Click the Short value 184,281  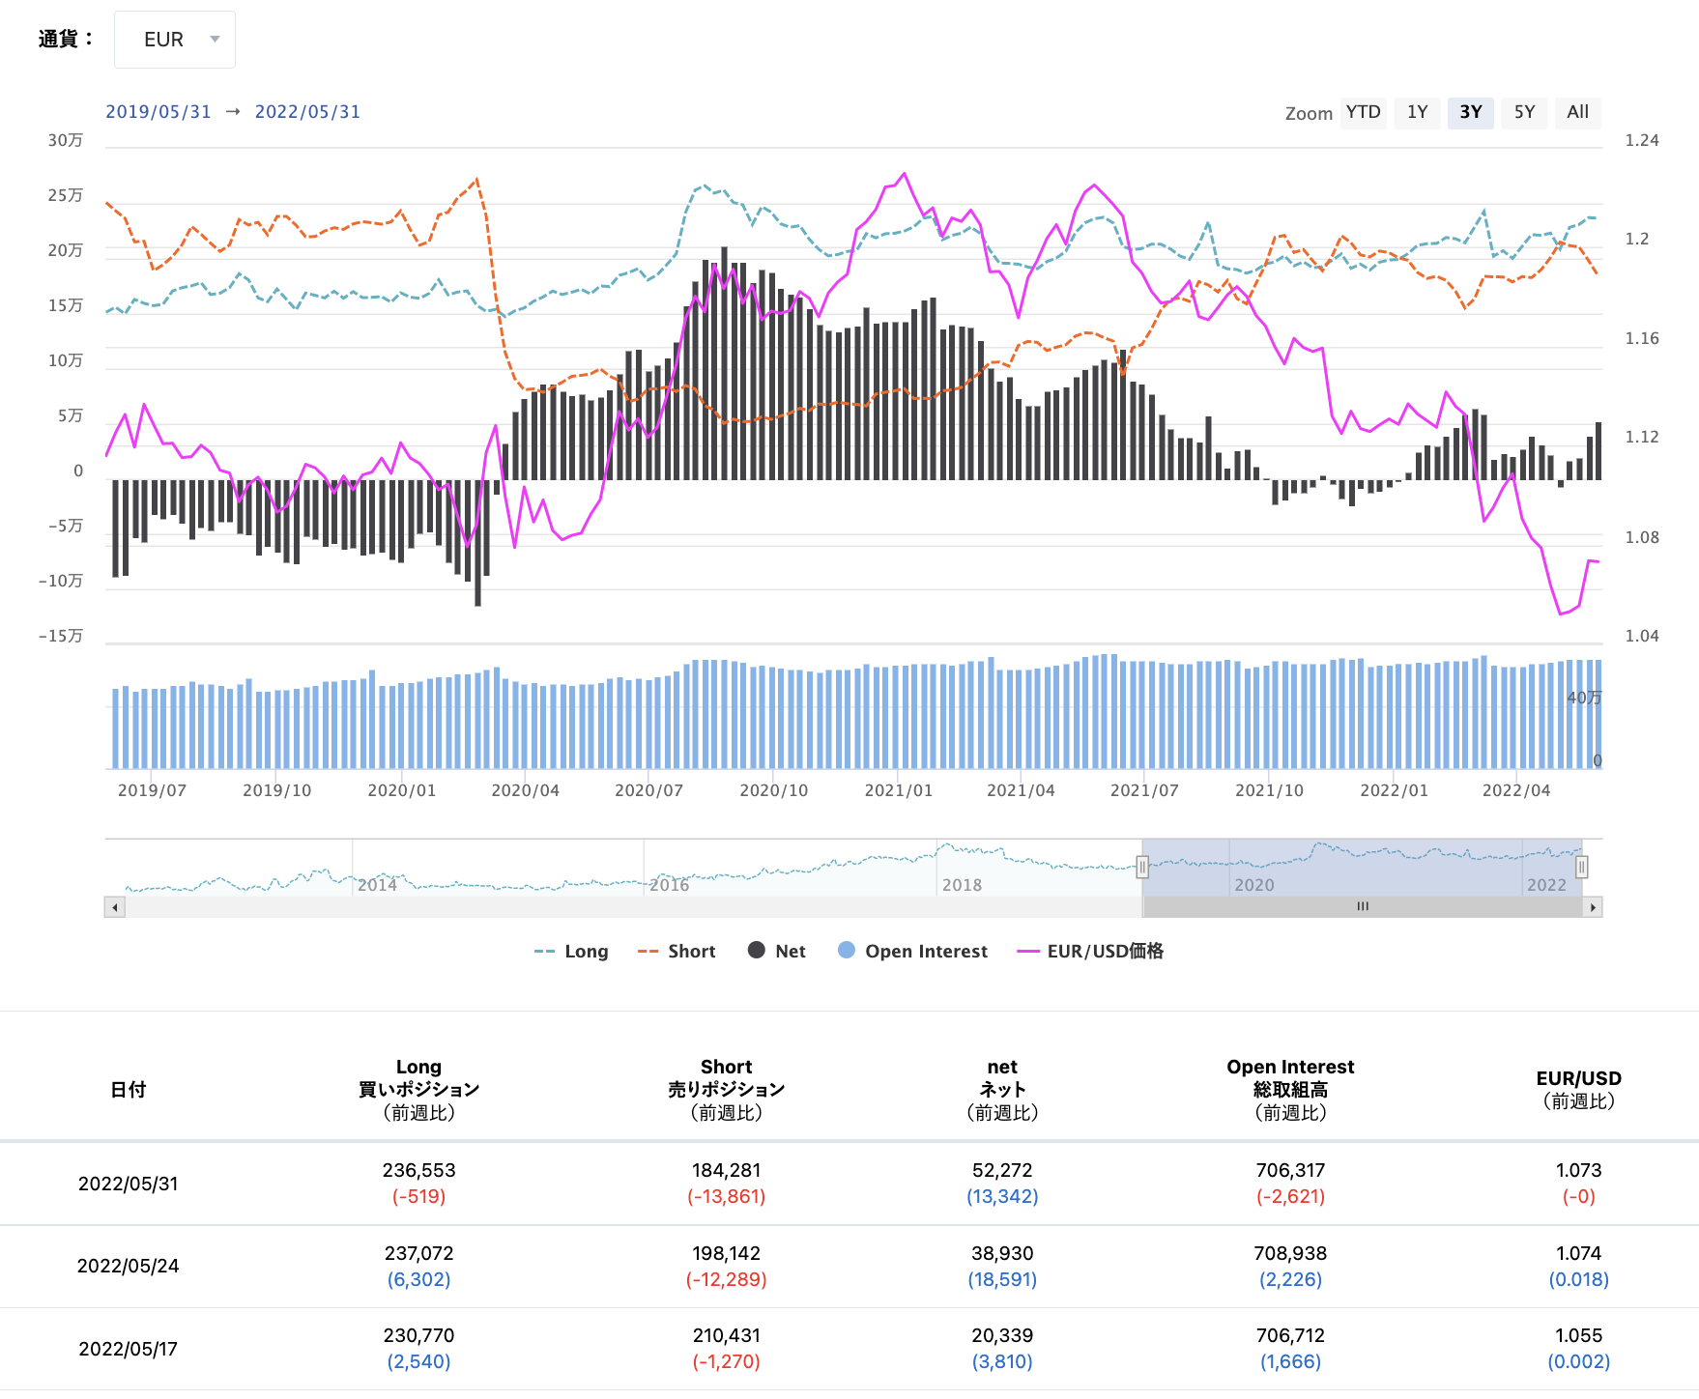point(727,1171)
